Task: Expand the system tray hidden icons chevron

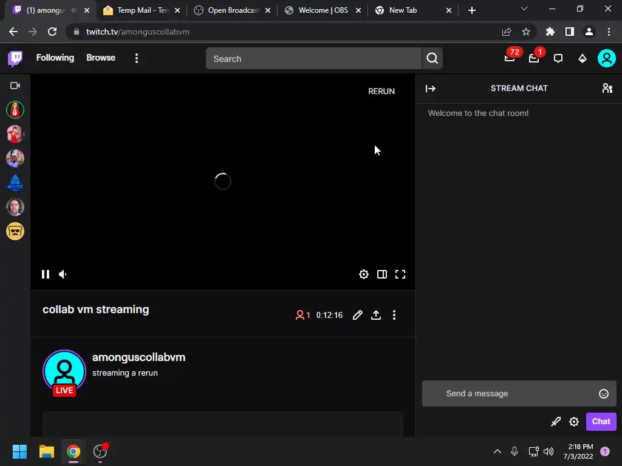Action: [497, 451]
